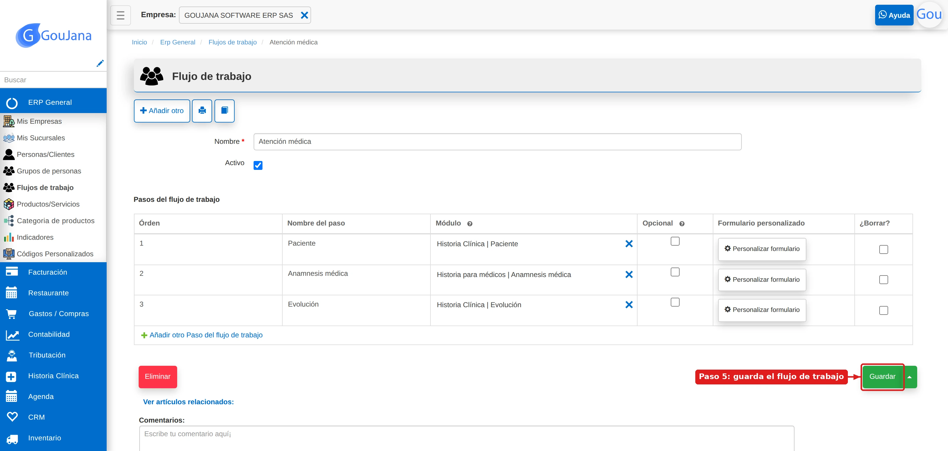Clear module for Evolución row
This screenshot has height=451, width=948.
[x=629, y=305]
